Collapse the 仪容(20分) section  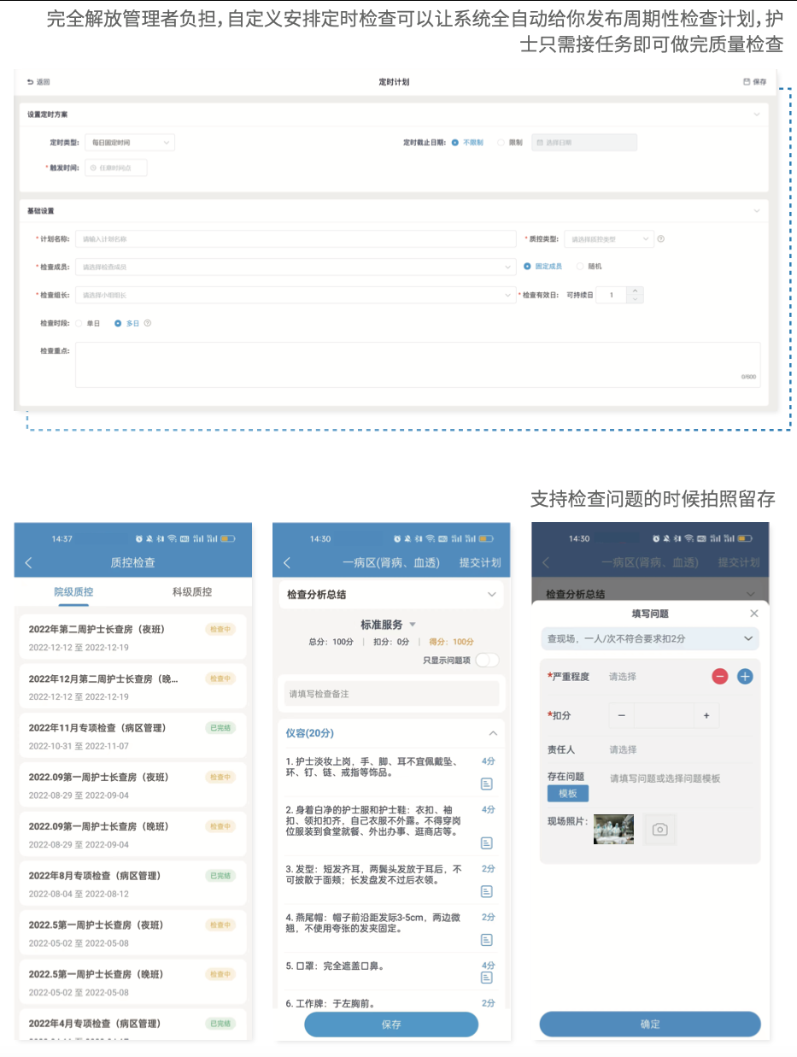[x=493, y=733]
